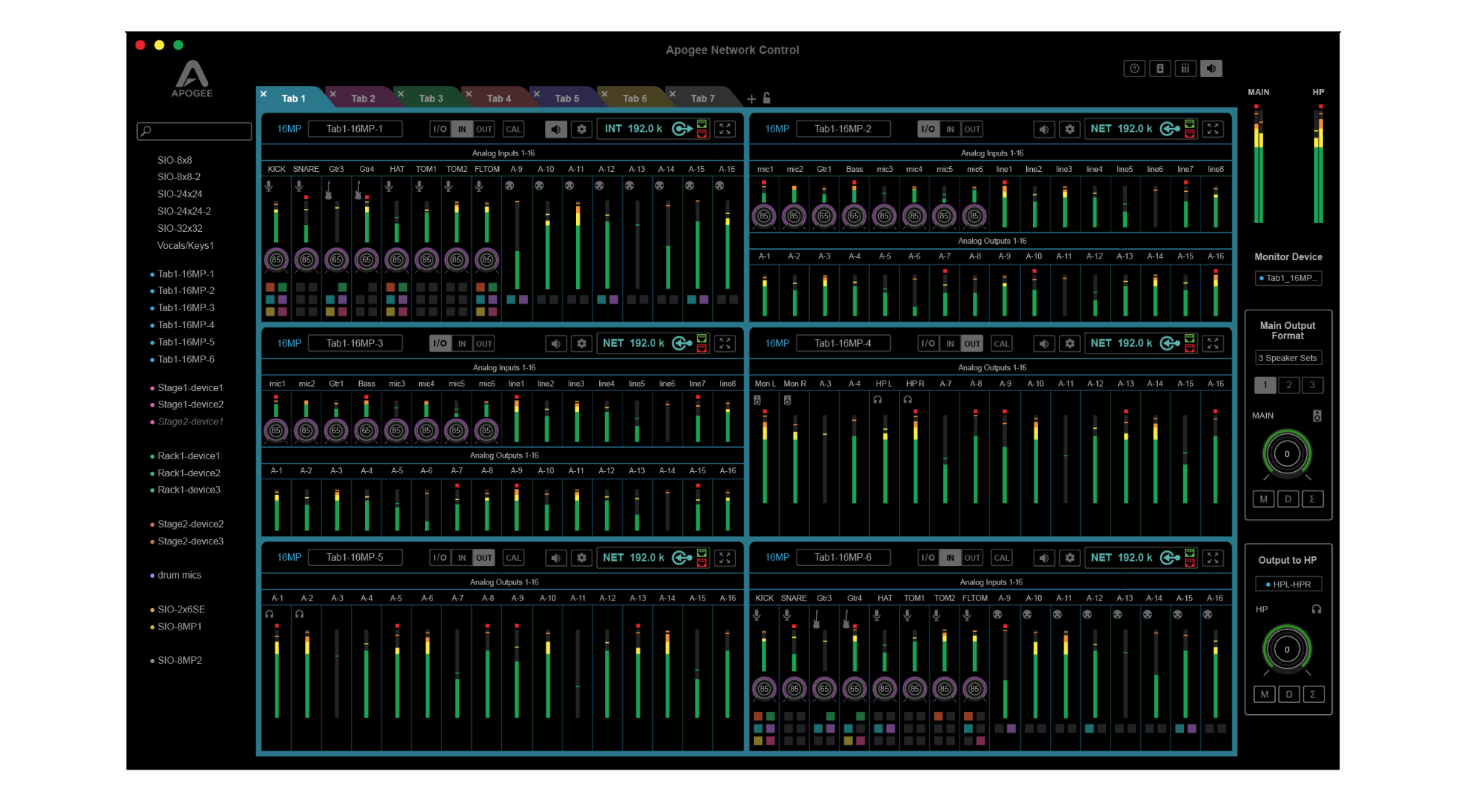This screenshot has height=800, width=1466.
Task: Open Output to HP source dropdown
Action: tap(1288, 584)
